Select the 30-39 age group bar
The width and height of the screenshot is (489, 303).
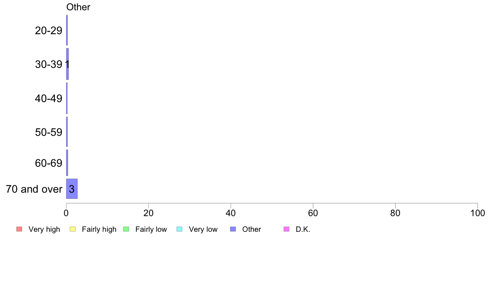click(x=68, y=64)
